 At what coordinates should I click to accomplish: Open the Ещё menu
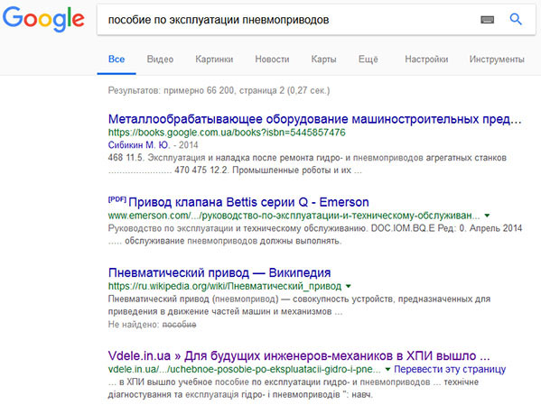pos(368,60)
